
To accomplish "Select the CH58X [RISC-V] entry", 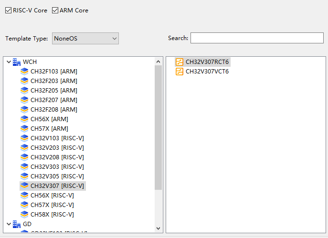I will click(x=52, y=214).
